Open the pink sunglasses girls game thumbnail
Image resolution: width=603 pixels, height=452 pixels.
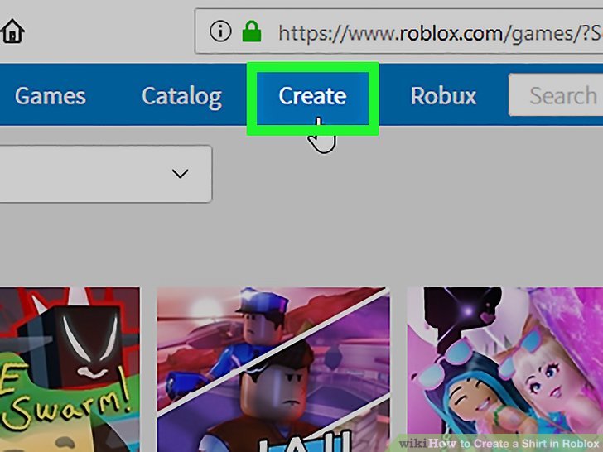[505, 369]
